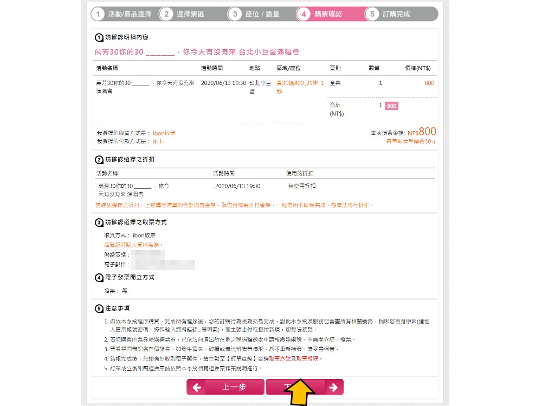Click the pink 800 subtotal badge
The width and height of the screenshot is (542, 406).
click(391, 106)
